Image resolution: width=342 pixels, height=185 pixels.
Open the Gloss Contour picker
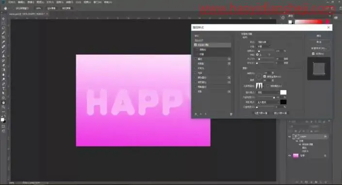point(260,85)
